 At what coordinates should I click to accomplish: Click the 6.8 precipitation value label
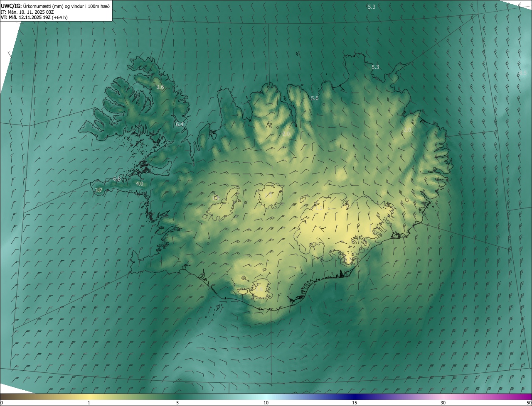pyautogui.click(x=117, y=179)
